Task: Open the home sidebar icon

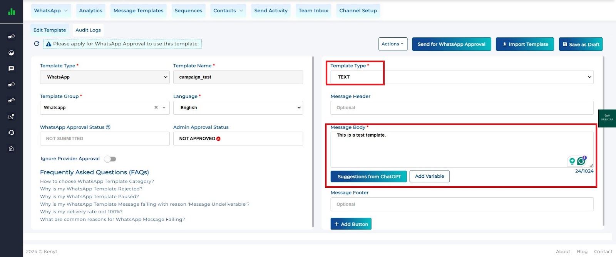Action: click(12, 149)
